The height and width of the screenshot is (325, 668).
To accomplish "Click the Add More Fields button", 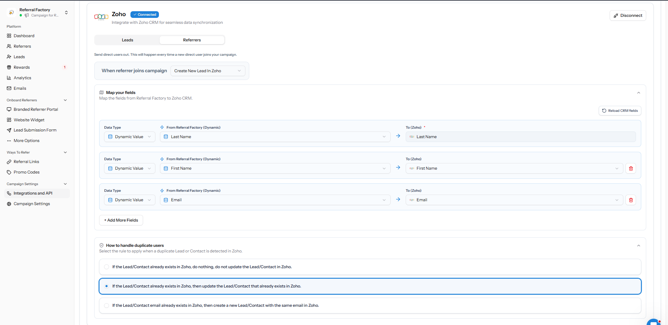I will coord(121,220).
